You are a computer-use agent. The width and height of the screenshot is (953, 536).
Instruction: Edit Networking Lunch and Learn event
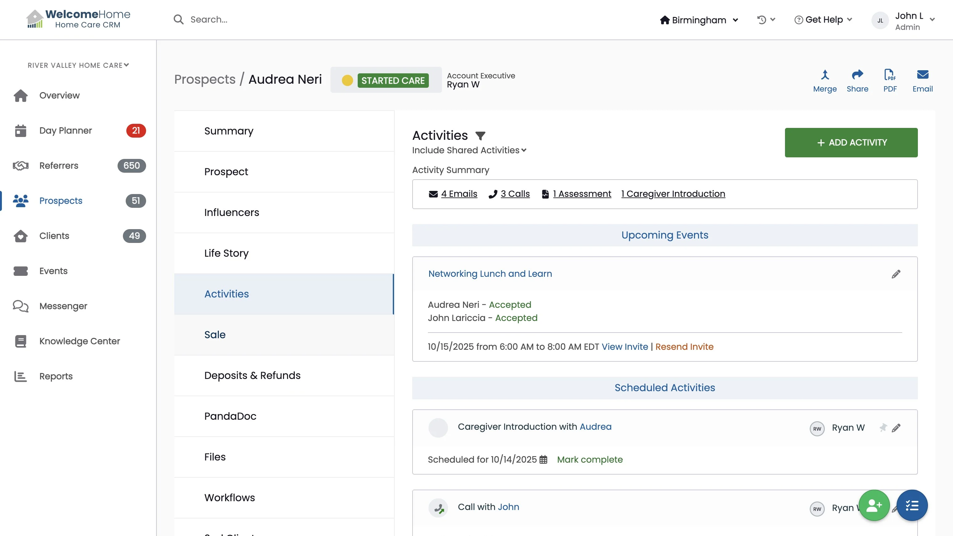pyautogui.click(x=896, y=274)
